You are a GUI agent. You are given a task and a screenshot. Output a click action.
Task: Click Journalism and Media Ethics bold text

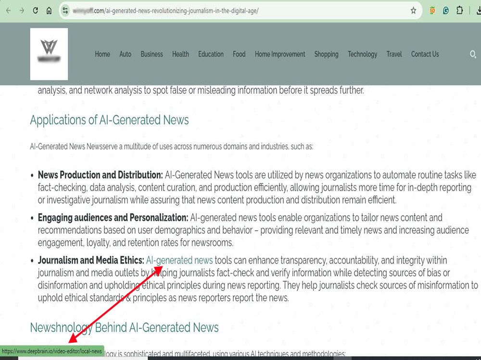(91, 260)
